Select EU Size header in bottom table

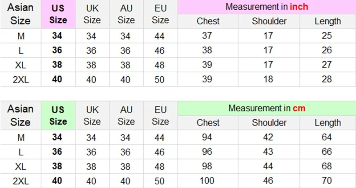160,116
